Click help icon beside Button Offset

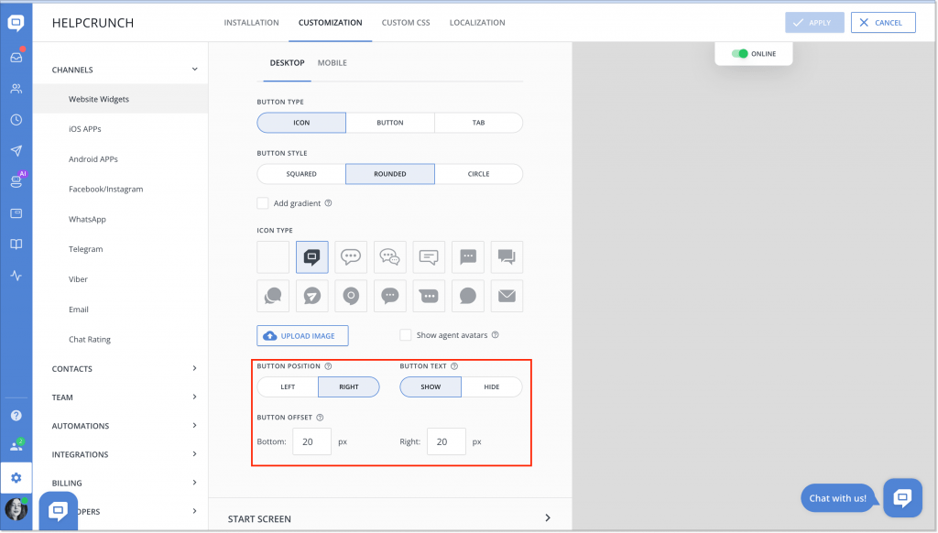click(320, 418)
